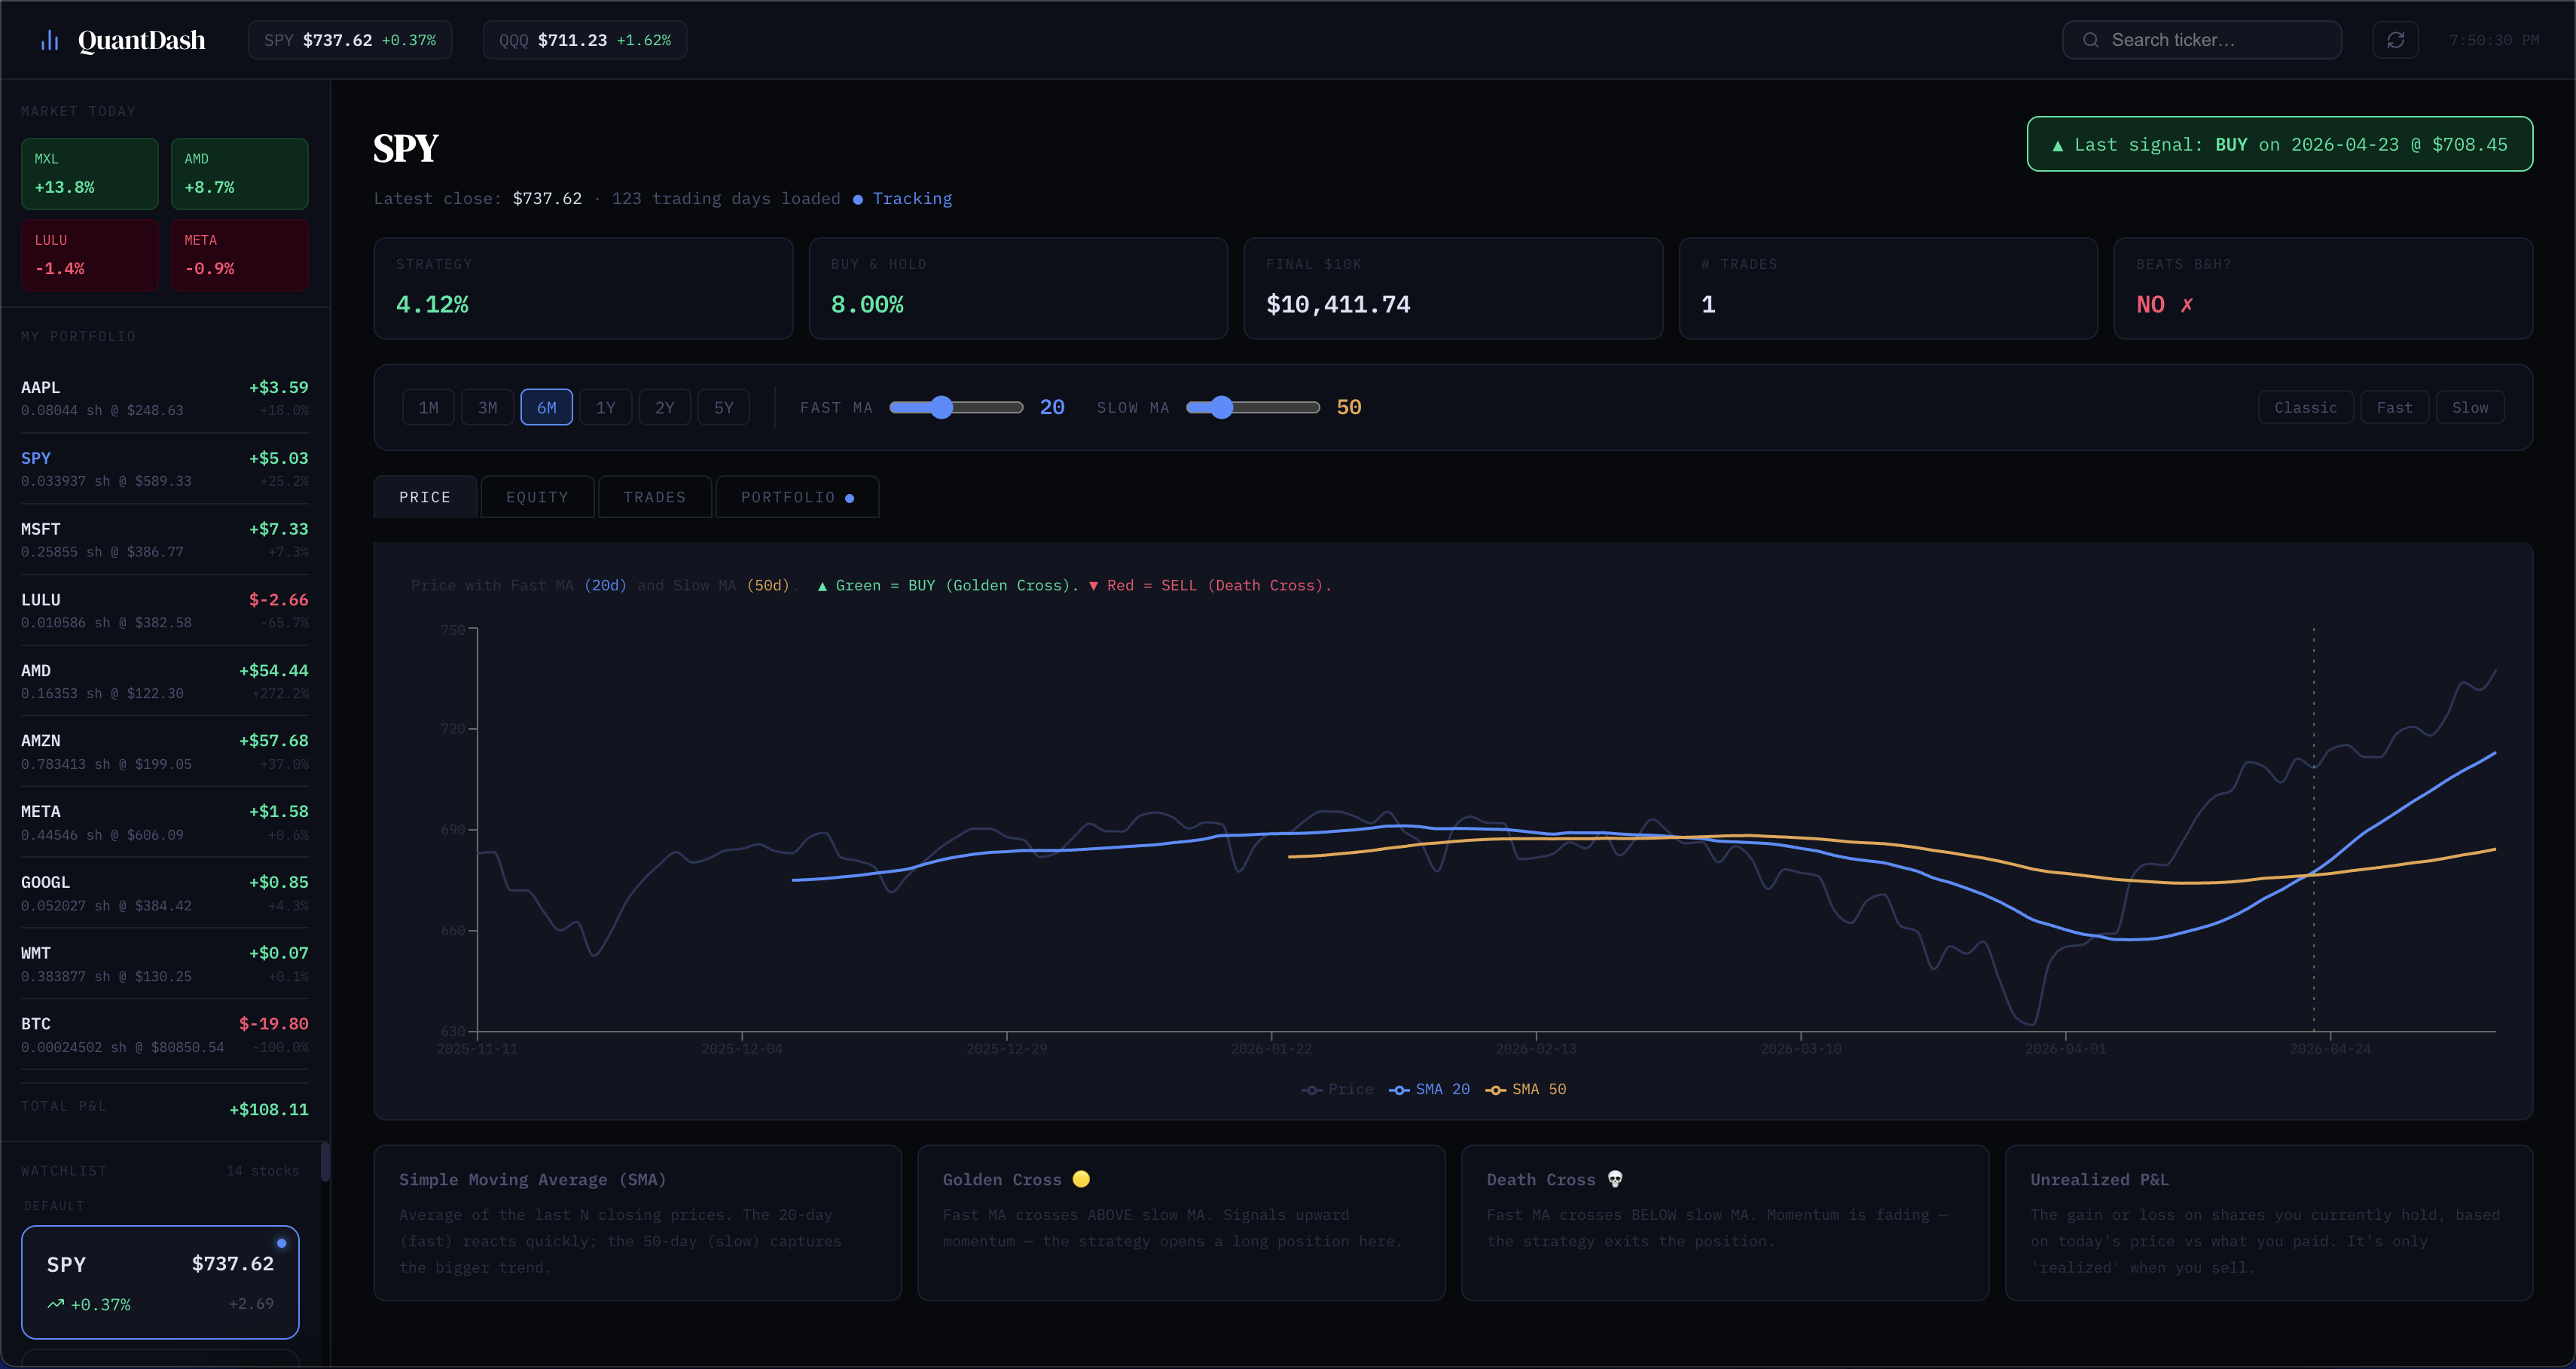Select the LULU row in My Portfolio
This screenshot has height=1369, width=2576.
tap(165, 611)
